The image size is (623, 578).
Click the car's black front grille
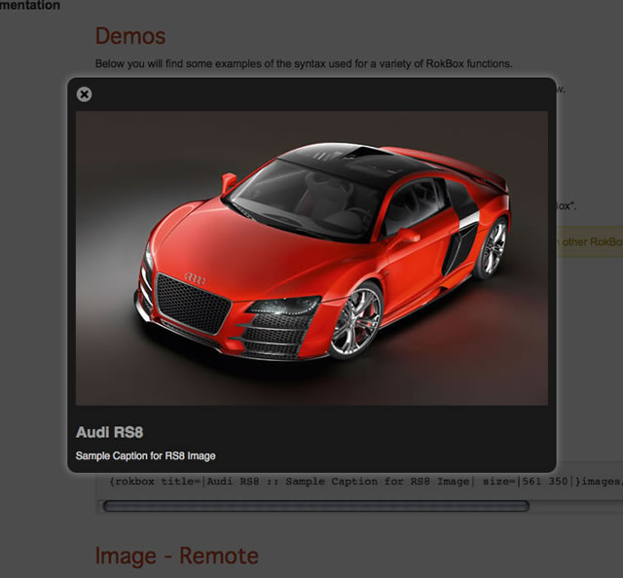coord(193,306)
